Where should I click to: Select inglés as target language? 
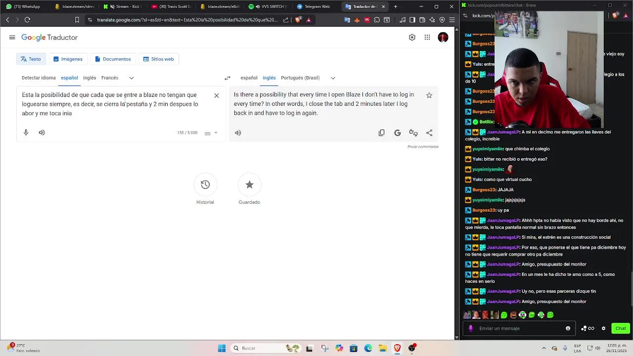pyautogui.click(x=269, y=78)
